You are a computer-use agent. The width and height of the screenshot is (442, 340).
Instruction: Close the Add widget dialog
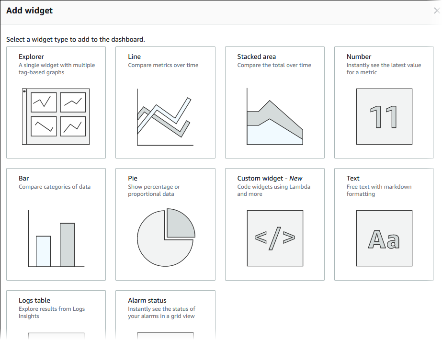click(435, 11)
